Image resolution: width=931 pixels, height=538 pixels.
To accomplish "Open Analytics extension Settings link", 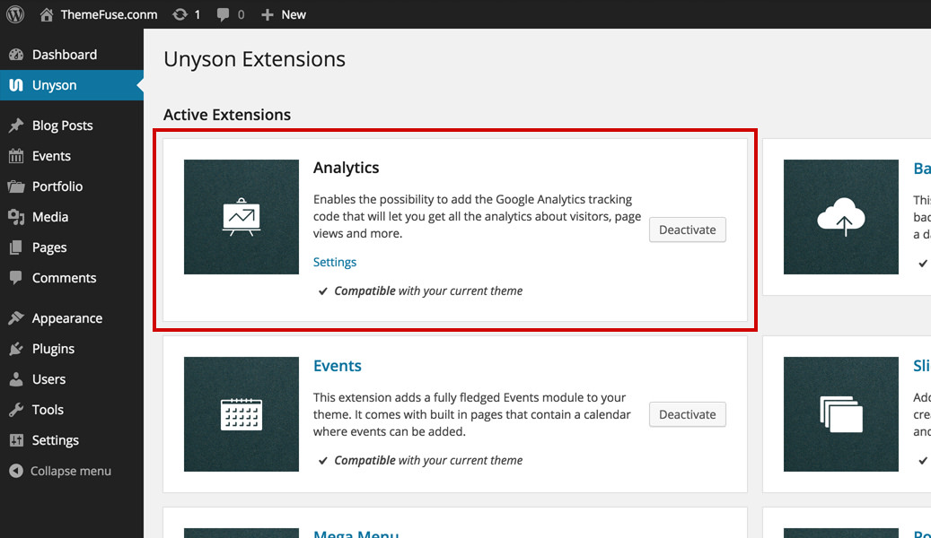I will tap(335, 262).
